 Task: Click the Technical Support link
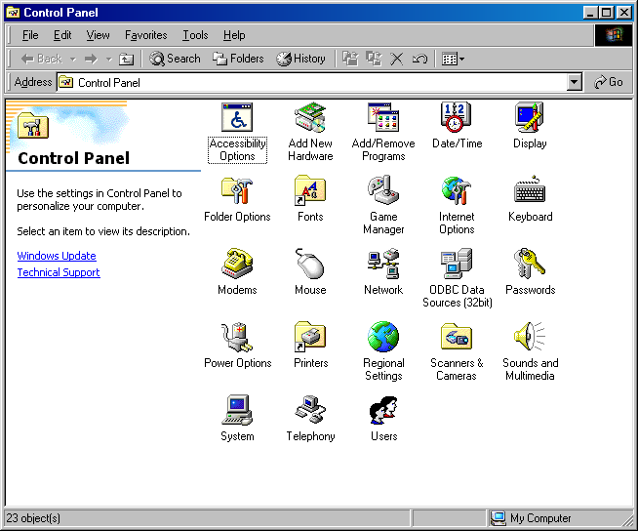tap(59, 272)
